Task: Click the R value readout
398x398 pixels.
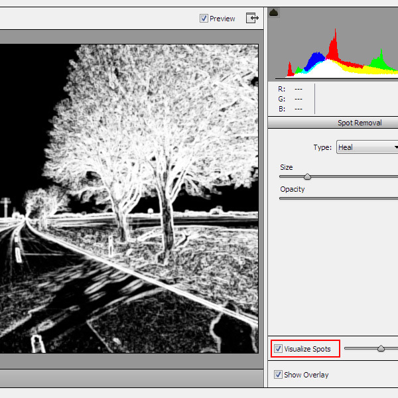Action: [298, 88]
